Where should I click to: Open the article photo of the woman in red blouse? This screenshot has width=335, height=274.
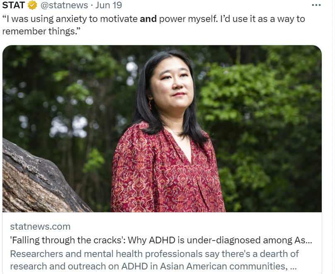click(162, 129)
